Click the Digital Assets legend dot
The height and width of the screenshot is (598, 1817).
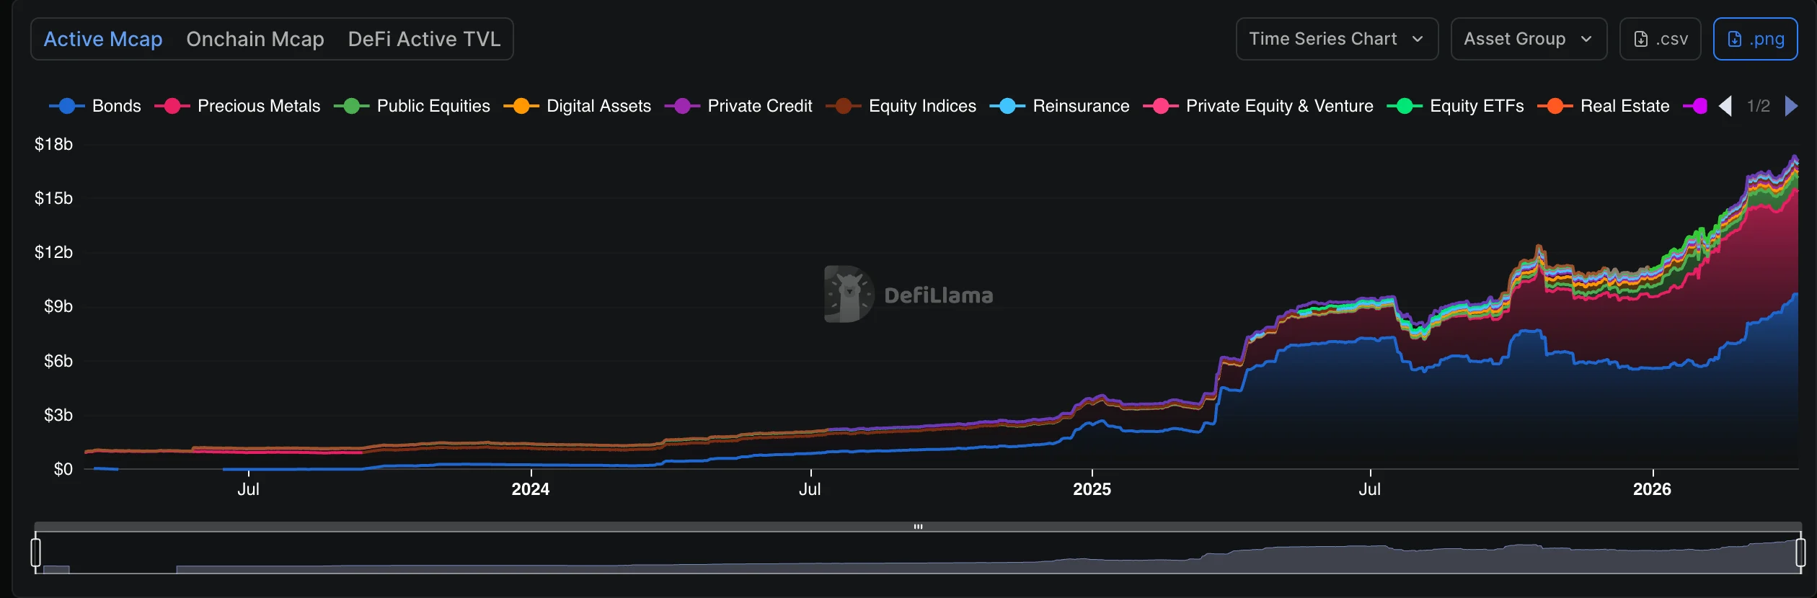click(521, 105)
